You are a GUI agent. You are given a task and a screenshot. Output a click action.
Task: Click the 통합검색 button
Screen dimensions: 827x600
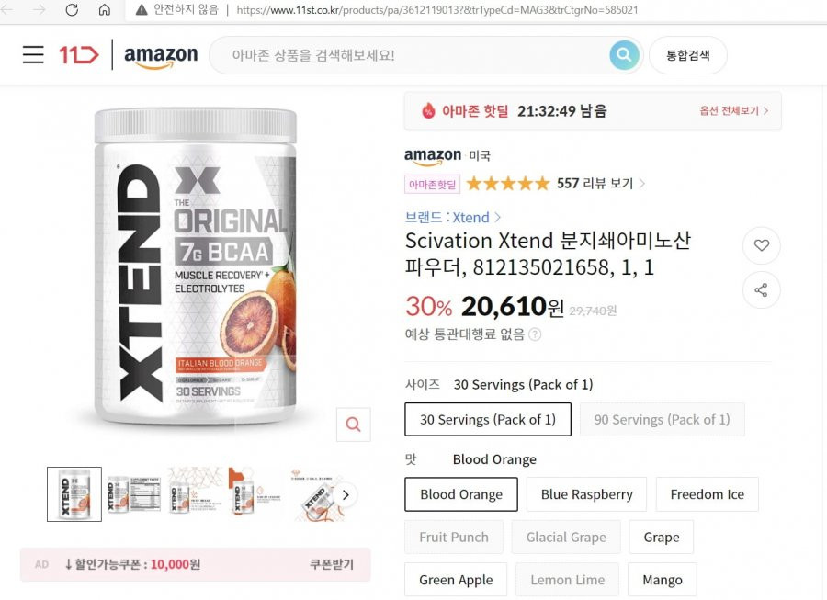pos(687,55)
